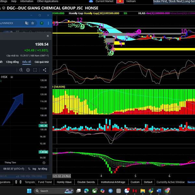This screenshot has width=195, height=195.
Task: Open the blue round chat app icon on taskbar
Action: point(110,191)
